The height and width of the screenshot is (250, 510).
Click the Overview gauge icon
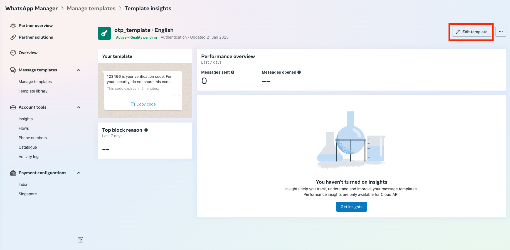13,53
